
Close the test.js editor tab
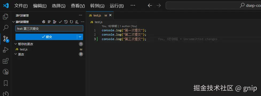coord(110,15)
